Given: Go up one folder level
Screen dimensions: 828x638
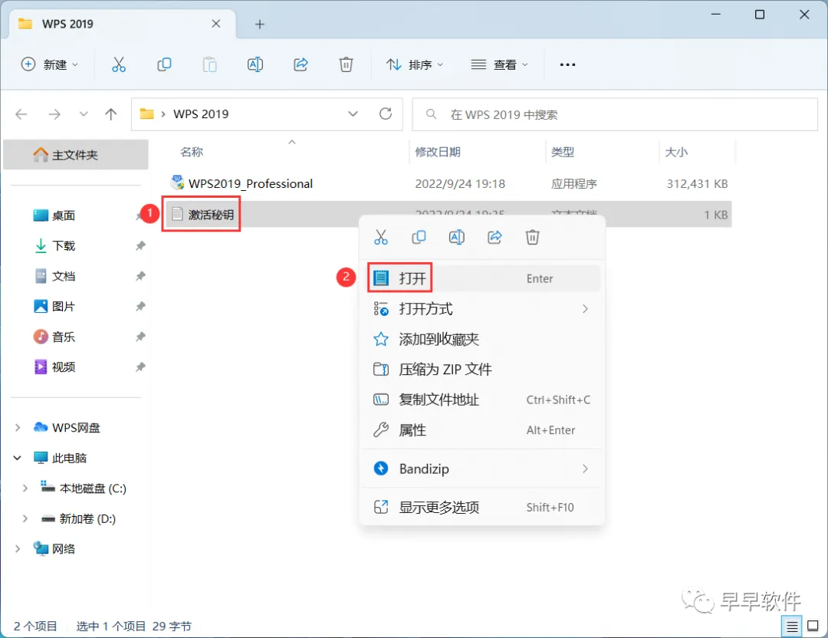Looking at the screenshot, I should (x=111, y=114).
